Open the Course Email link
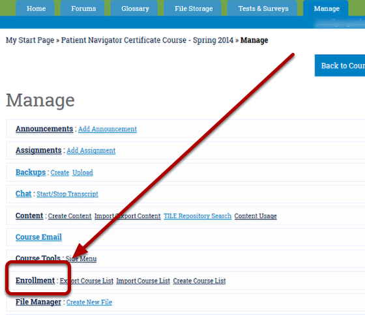The image size is (365, 315). [38, 237]
